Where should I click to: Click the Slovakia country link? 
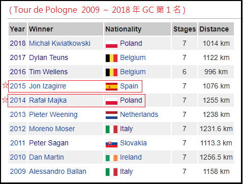pyautogui.click(x=133, y=143)
